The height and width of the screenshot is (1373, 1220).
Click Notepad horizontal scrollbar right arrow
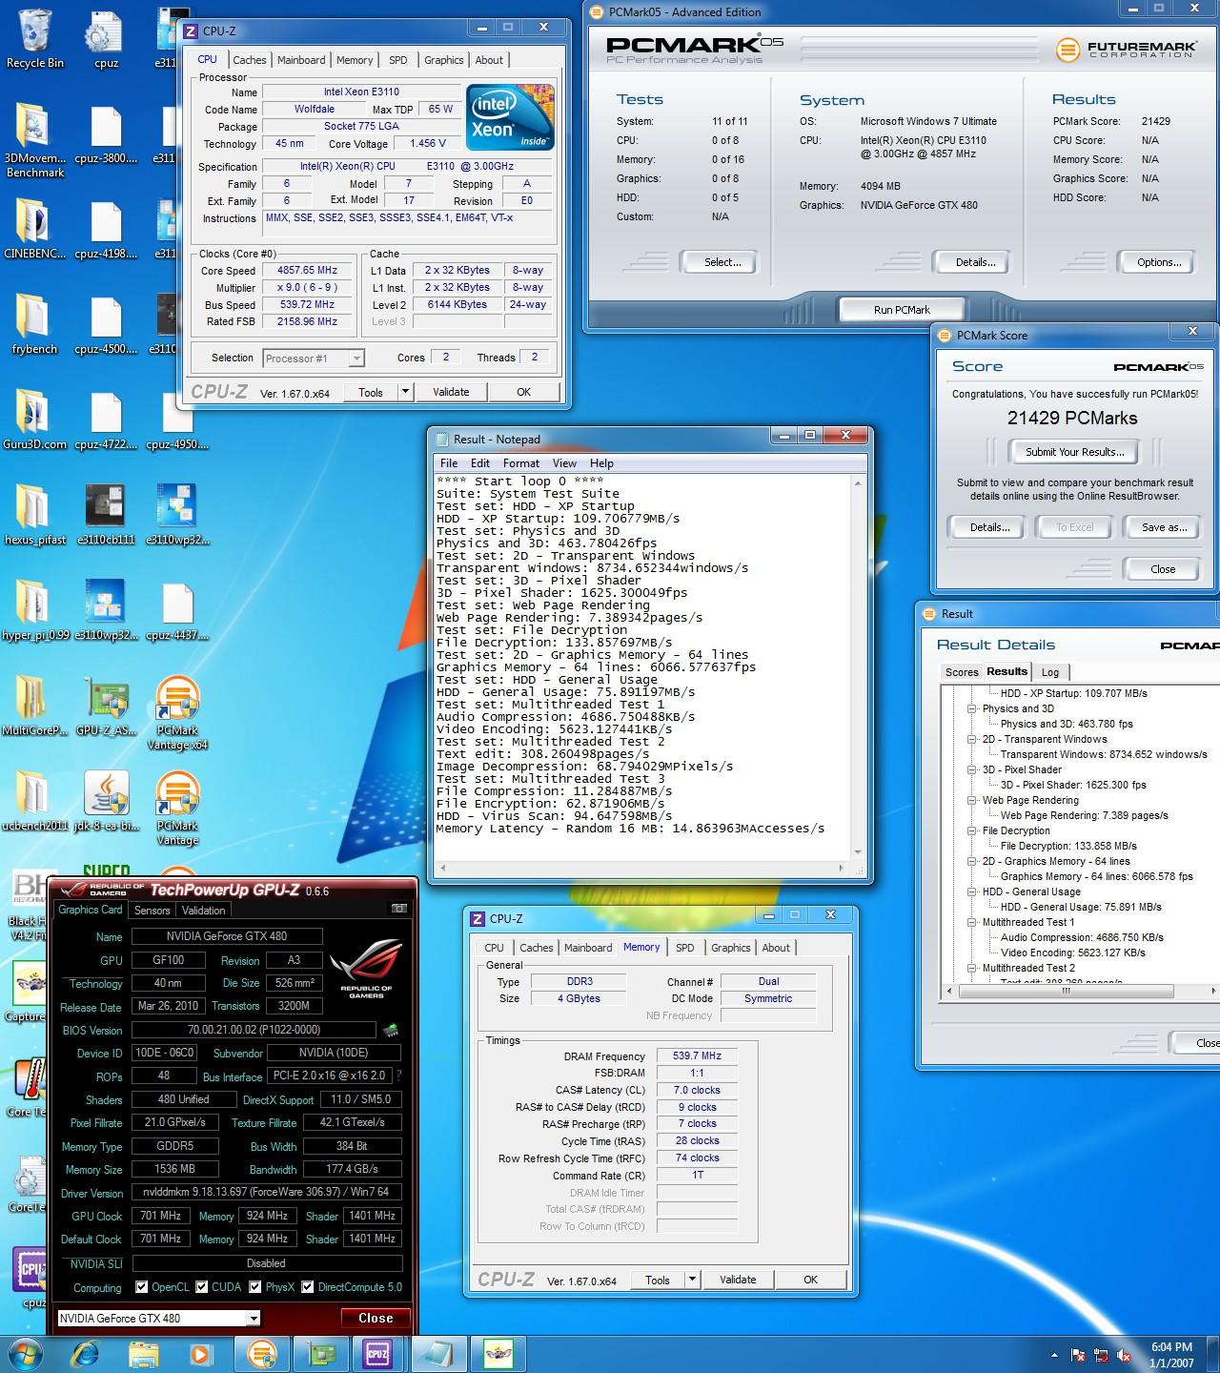841,869
